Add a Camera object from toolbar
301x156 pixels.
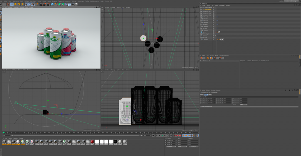tap(73, 4)
